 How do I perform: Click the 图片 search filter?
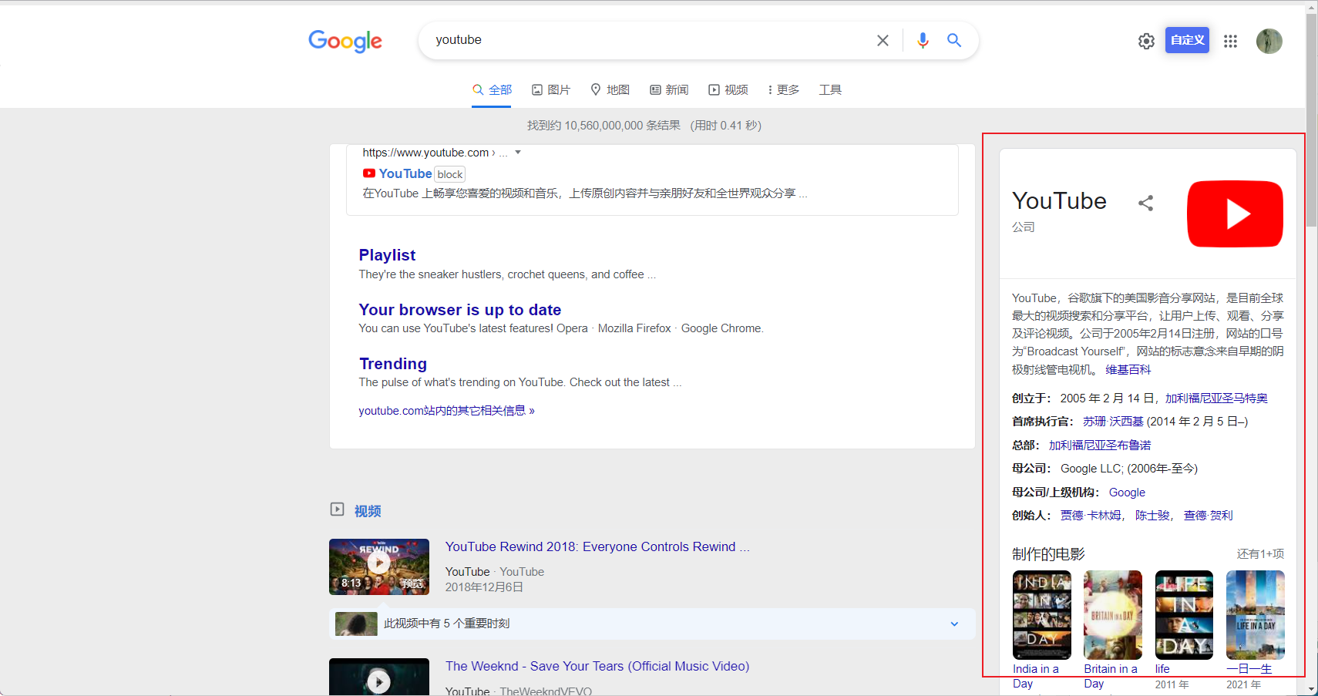point(551,89)
